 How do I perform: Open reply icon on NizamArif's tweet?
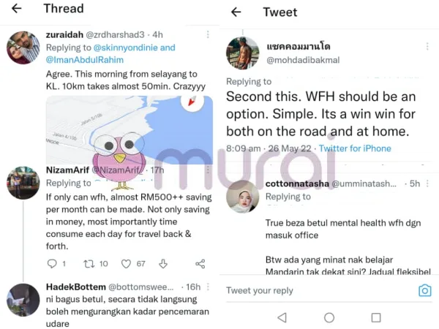point(52,263)
